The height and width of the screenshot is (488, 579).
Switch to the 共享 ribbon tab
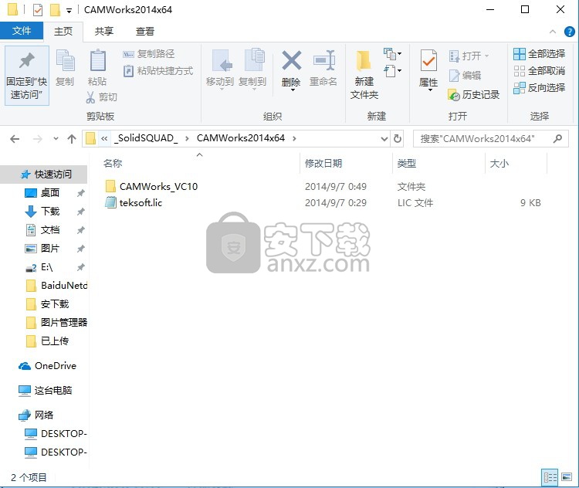(103, 32)
